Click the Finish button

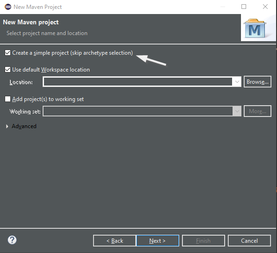point(204,241)
